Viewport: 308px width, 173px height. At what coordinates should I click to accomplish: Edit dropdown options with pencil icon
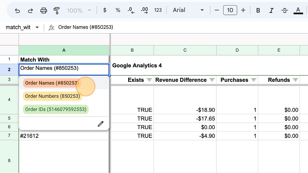pos(101,124)
